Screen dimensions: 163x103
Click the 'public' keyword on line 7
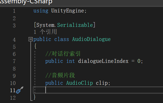(54, 61)
